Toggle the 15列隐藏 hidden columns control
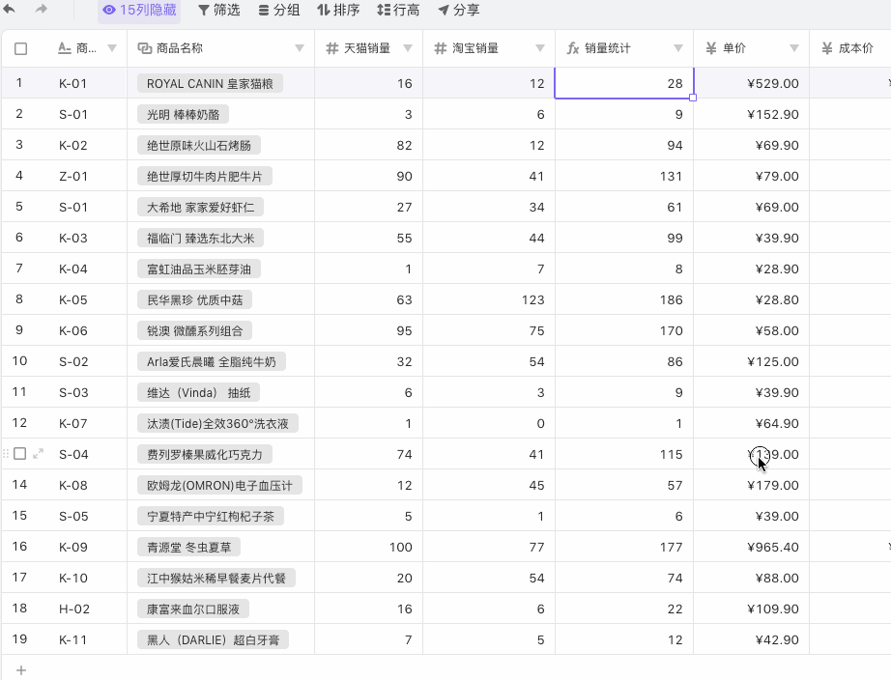 click(139, 11)
